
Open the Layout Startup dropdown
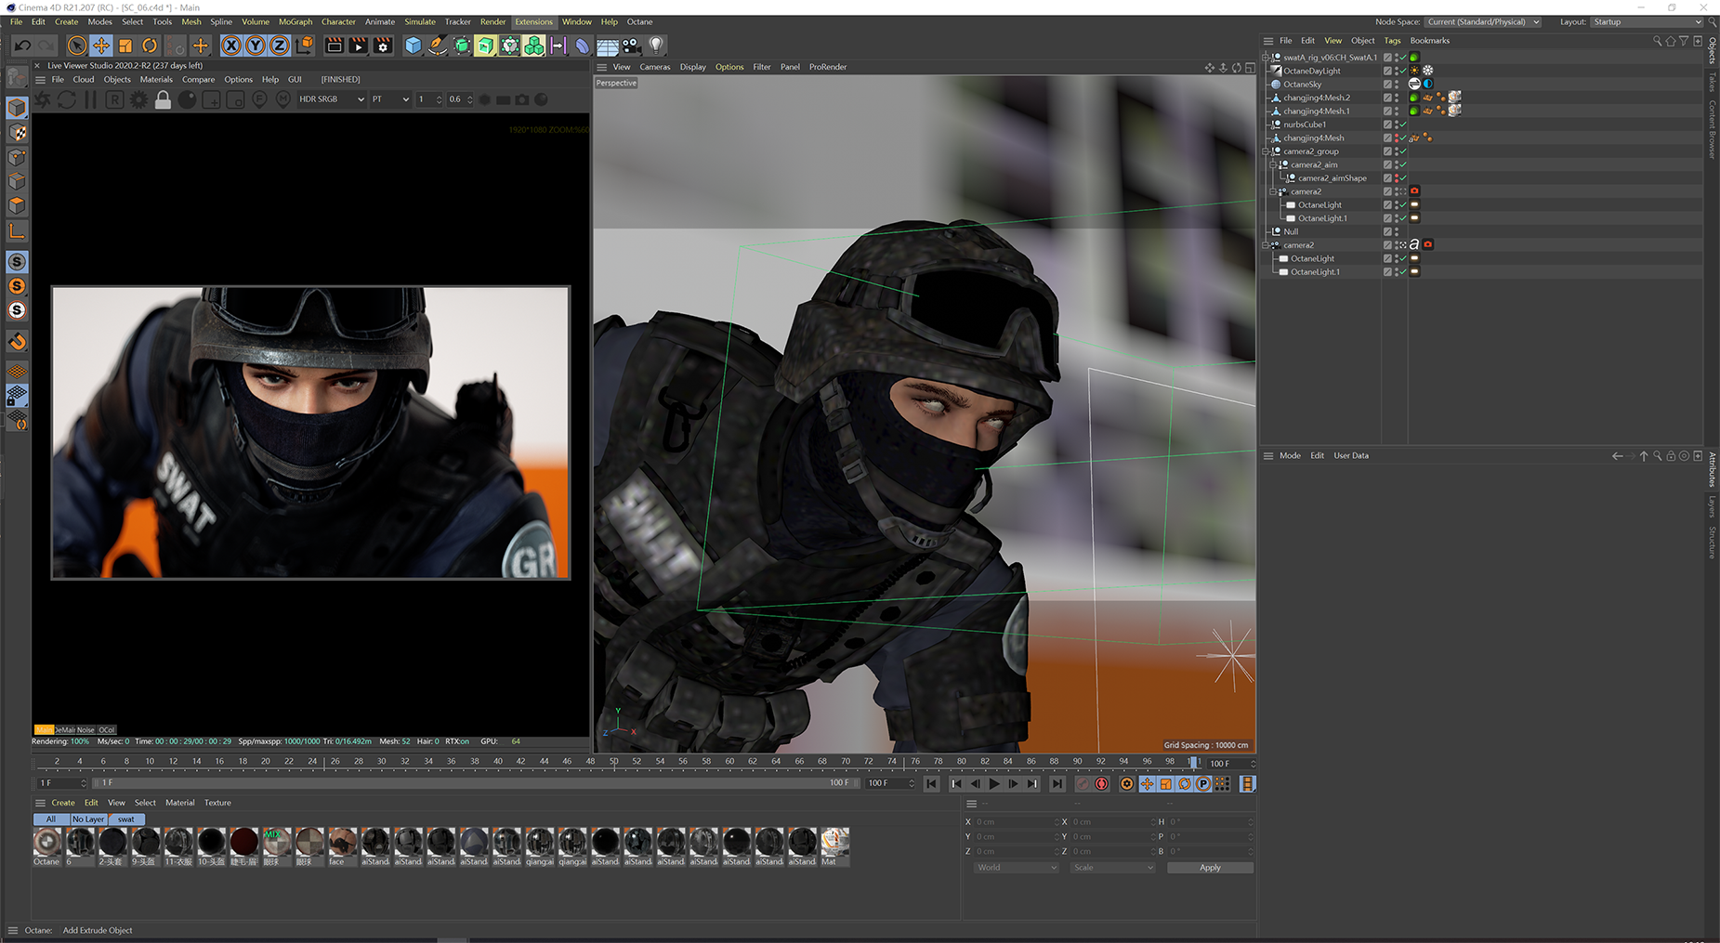coord(1647,21)
